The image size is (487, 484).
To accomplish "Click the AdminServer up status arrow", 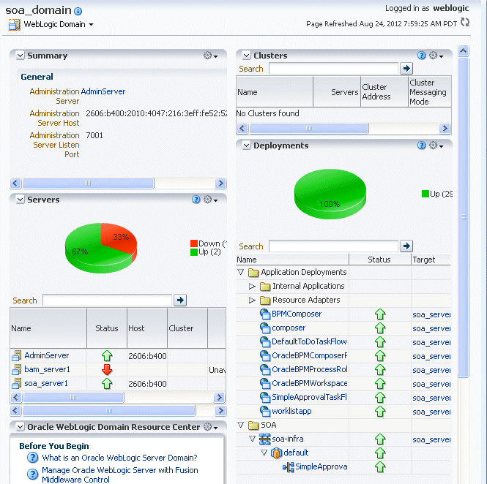I will (107, 355).
